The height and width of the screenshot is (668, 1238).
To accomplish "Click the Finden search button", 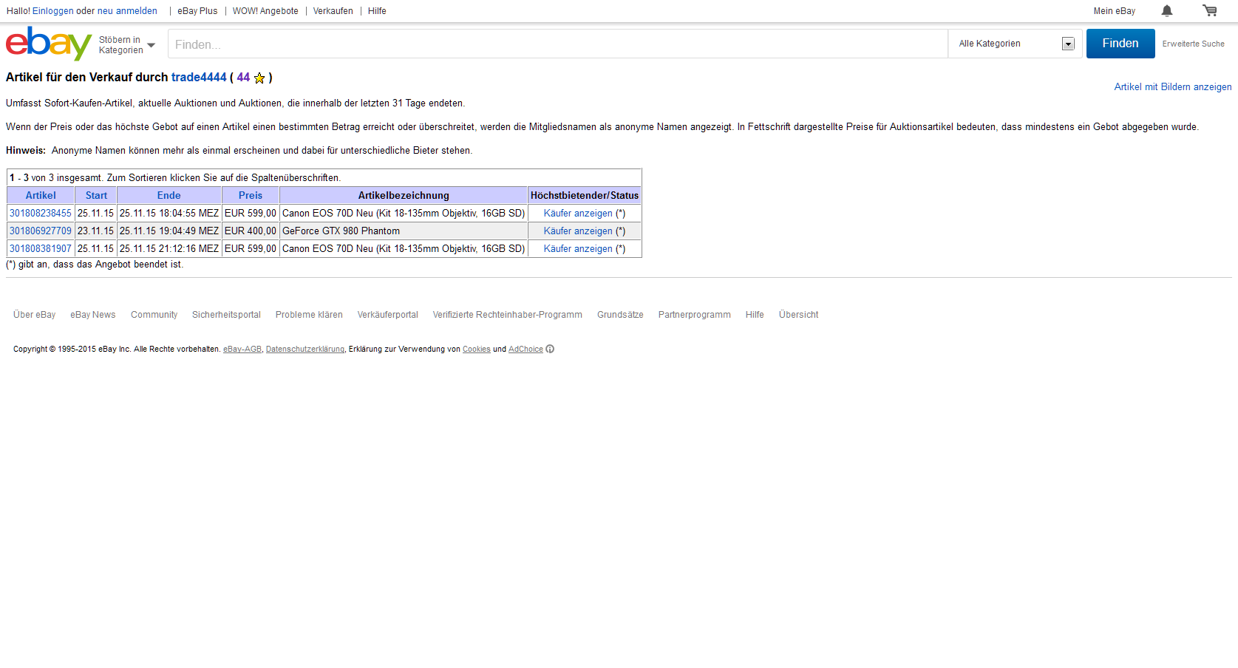I will click(1120, 44).
